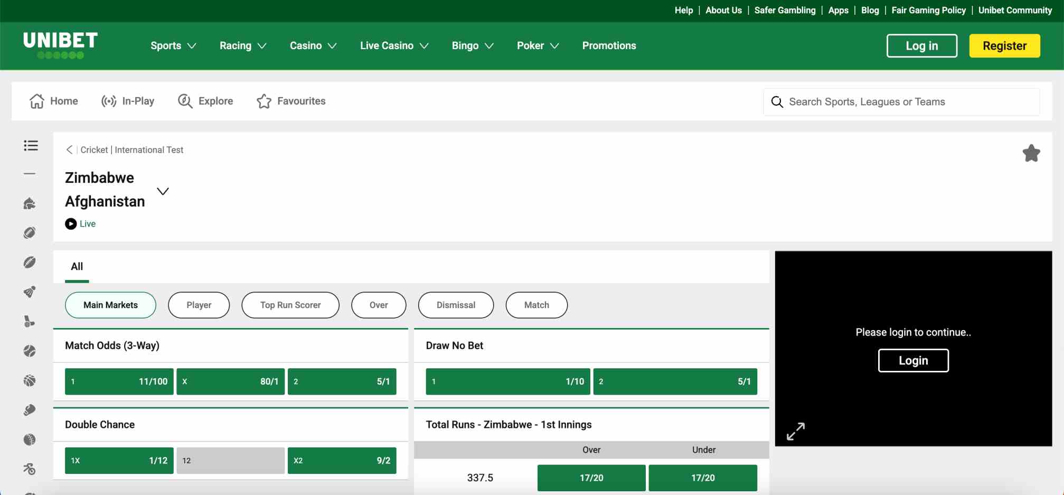Click the Explore magnifier icon
This screenshot has height=495, width=1064.
pos(185,101)
